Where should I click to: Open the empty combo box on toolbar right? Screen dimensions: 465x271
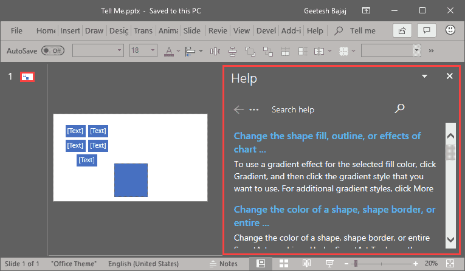[x=391, y=50]
